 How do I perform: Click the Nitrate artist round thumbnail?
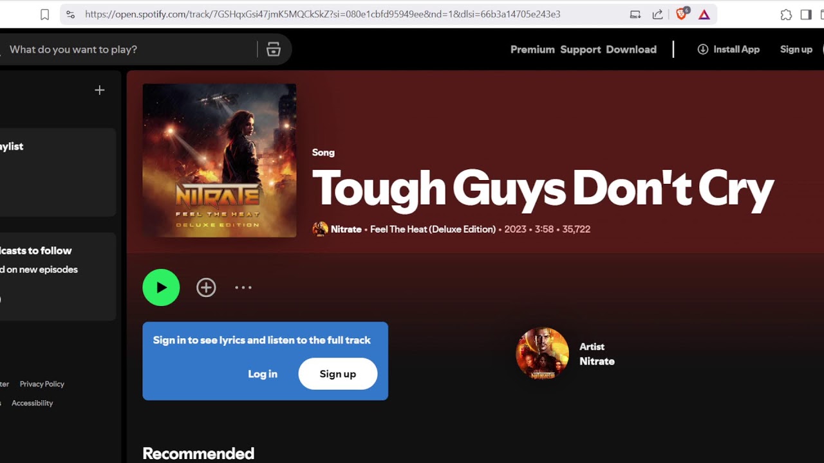[x=542, y=354]
